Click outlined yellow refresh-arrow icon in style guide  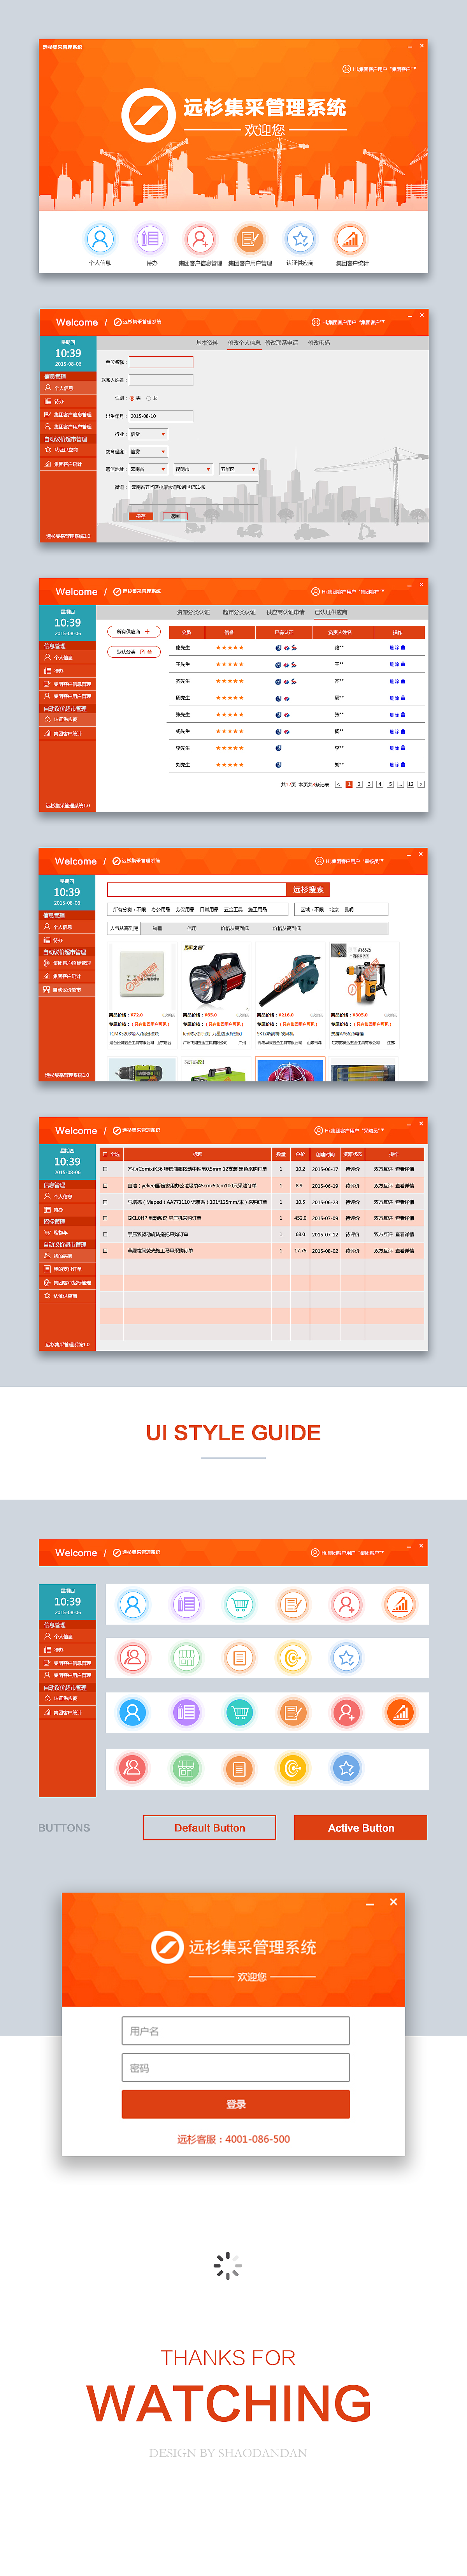[293, 1659]
